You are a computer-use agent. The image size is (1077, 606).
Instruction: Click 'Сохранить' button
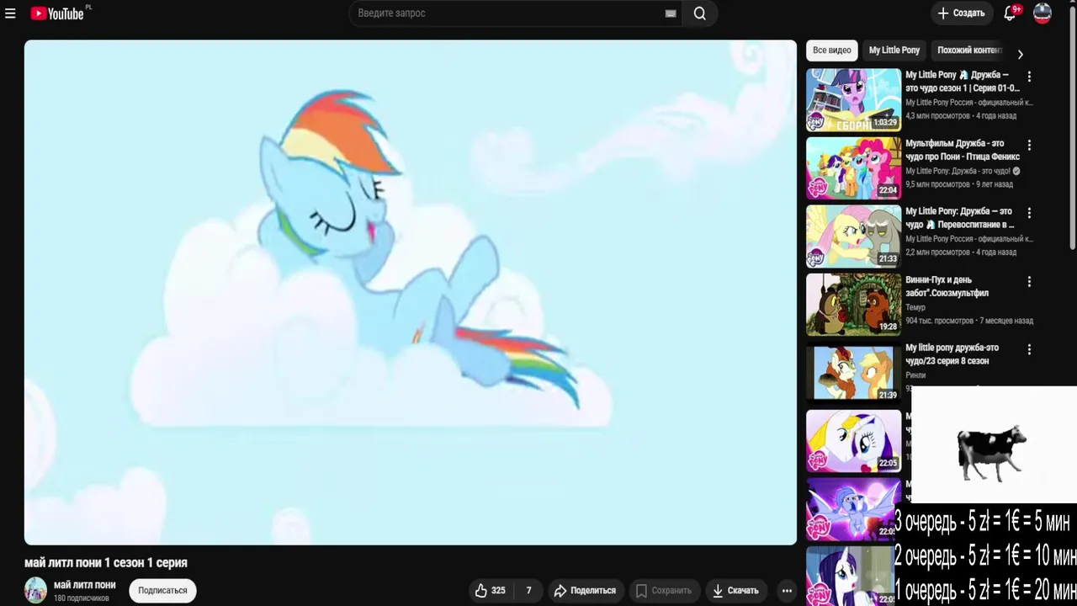(663, 591)
